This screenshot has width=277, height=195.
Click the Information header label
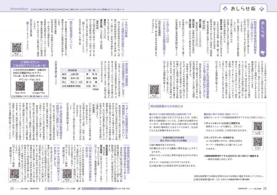19,9
